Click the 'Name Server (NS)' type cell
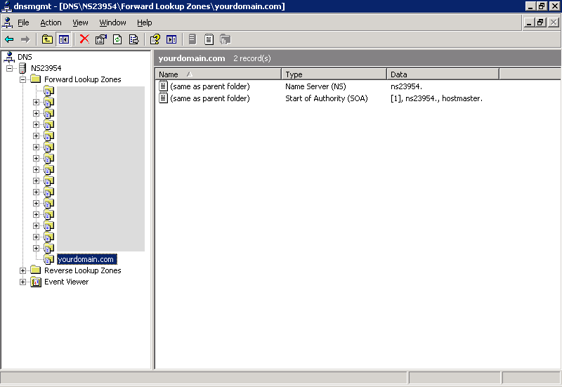 click(315, 86)
